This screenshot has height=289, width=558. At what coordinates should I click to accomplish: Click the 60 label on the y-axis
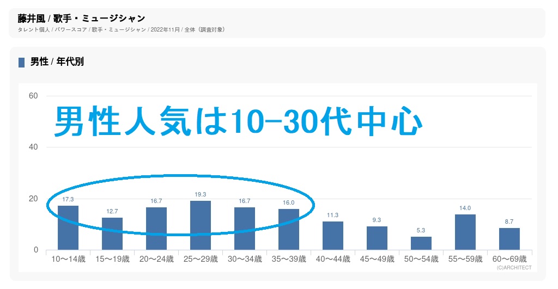[33, 96]
